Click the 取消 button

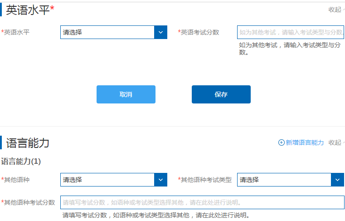click(126, 94)
